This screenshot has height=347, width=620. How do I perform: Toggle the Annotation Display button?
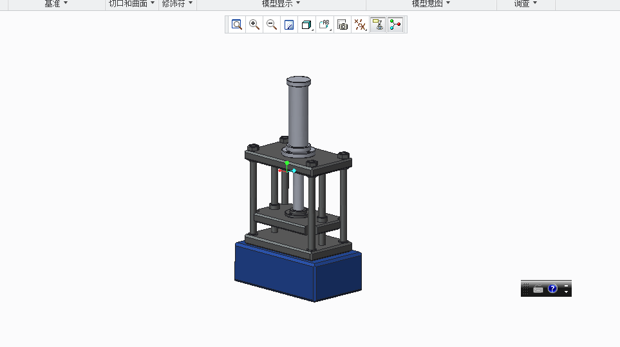[x=378, y=24]
